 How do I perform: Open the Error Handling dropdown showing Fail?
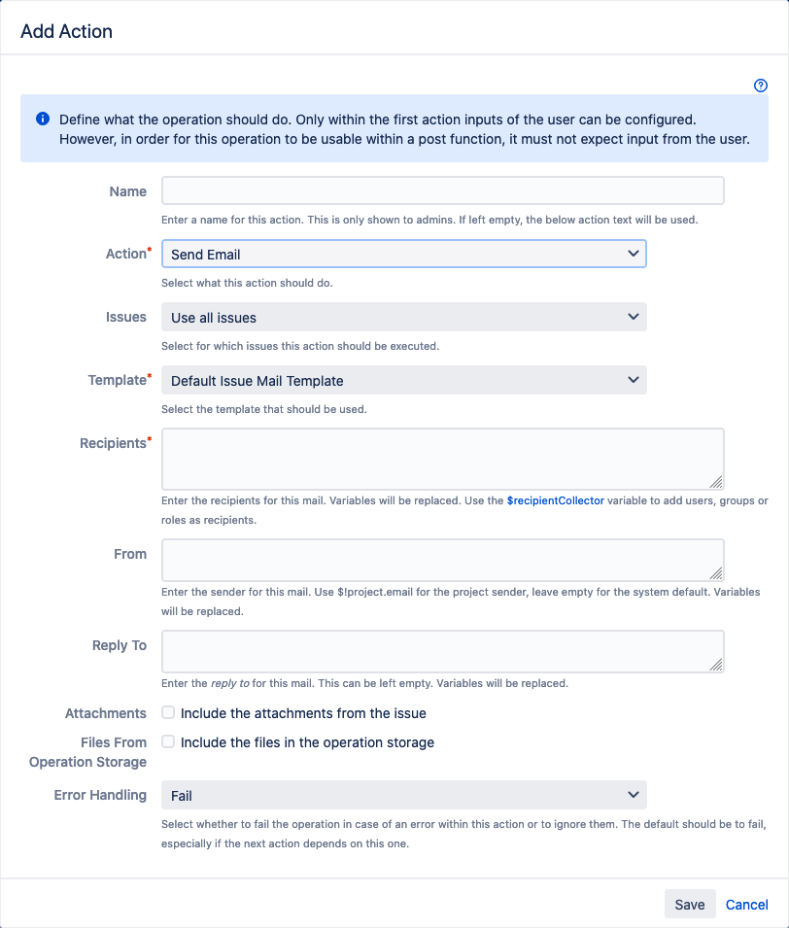403,795
